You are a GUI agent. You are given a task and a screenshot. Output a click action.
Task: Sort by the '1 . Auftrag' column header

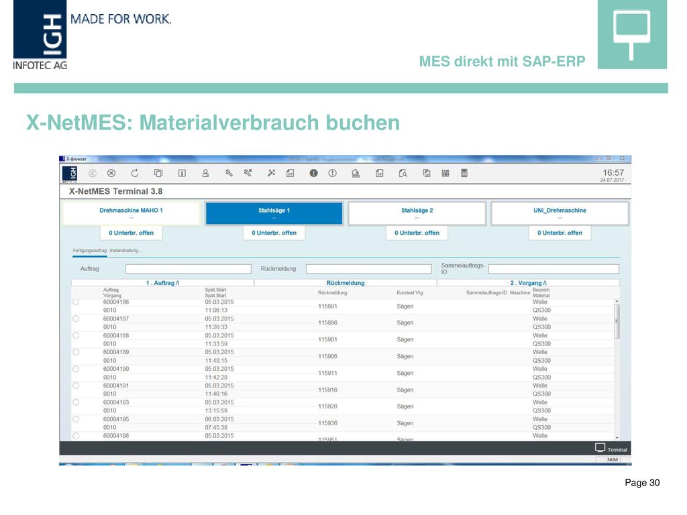coord(162,283)
